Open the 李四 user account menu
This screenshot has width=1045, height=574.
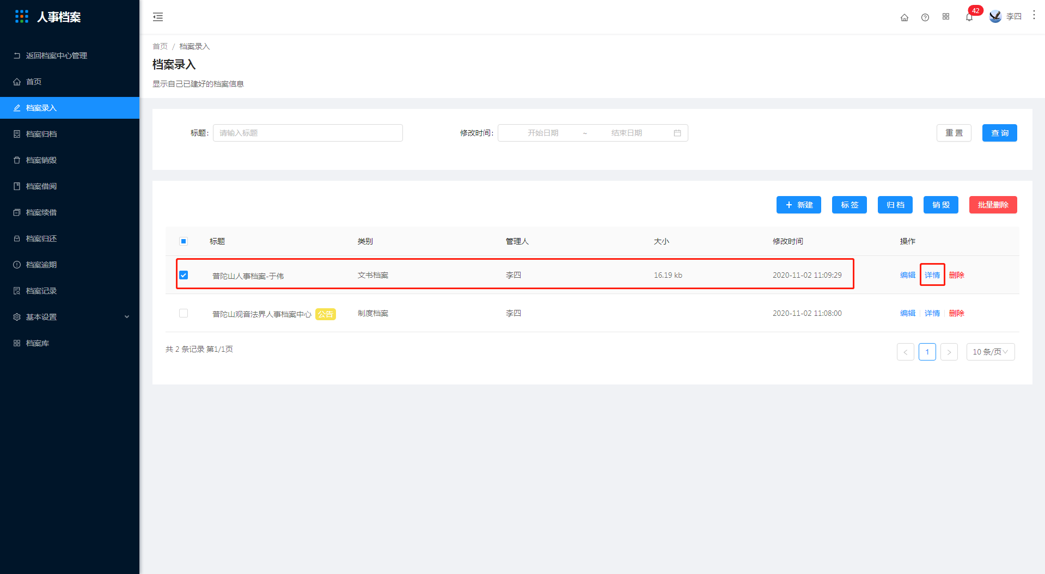(1005, 17)
